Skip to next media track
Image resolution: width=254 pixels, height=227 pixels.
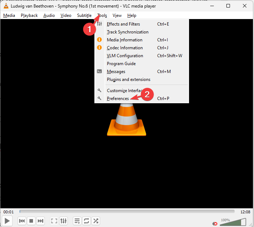[40, 221]
